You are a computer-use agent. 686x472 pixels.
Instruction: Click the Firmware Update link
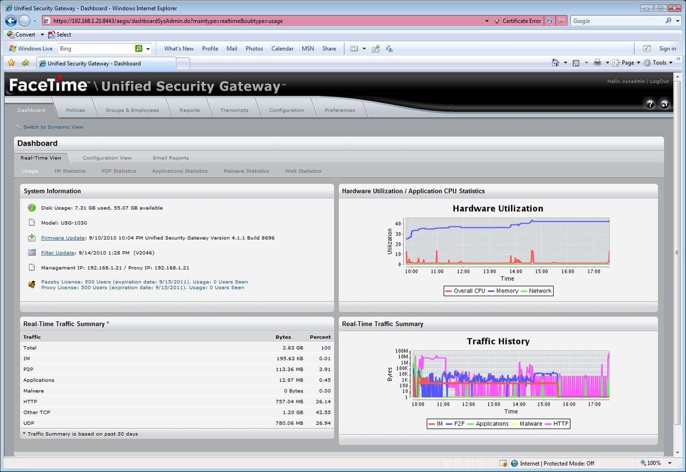click(x=63, y=238)
